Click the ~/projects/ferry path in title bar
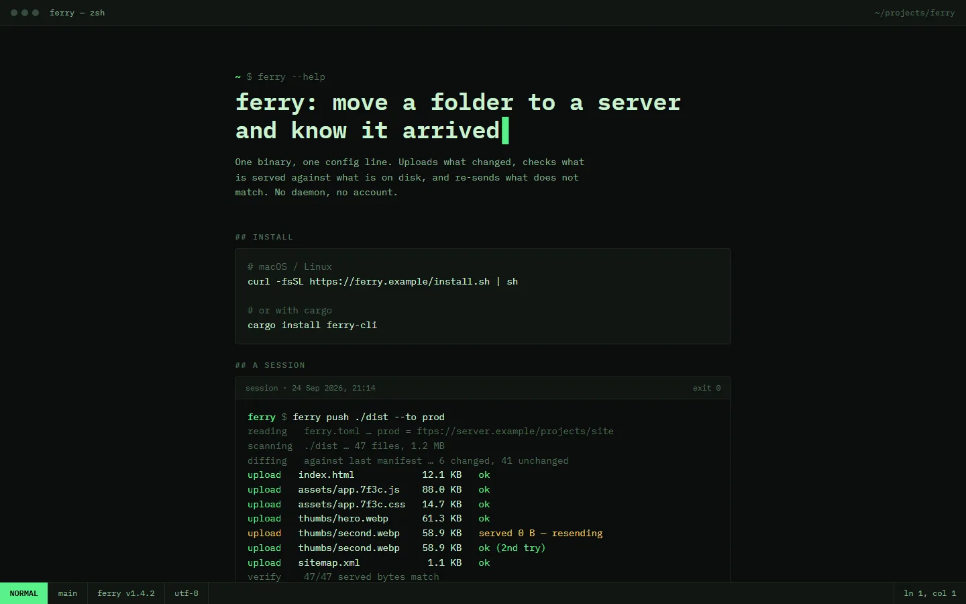Viewport: 966px width, 604px height. point(914,13)
